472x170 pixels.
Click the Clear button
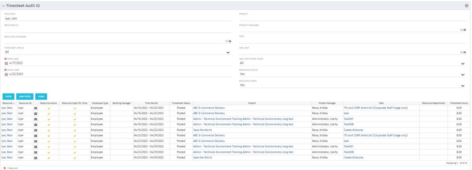41,96
